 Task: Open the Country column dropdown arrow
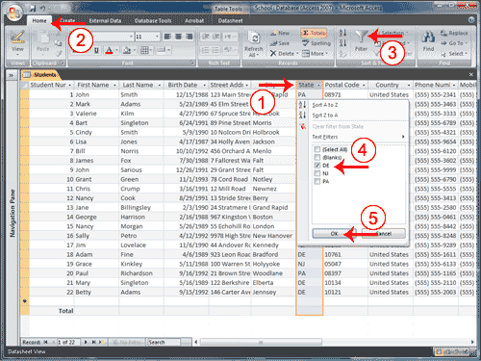pyautogui.click(x=409, y=86)
